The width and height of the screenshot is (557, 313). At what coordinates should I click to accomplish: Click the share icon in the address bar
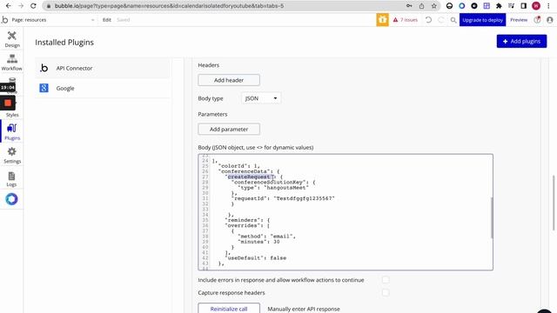(421, 6)
